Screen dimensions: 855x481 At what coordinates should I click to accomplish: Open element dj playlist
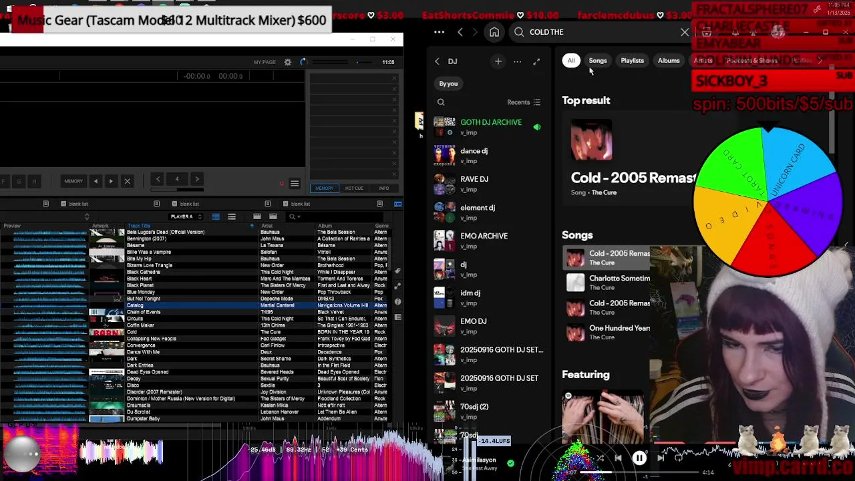point(489,212)
